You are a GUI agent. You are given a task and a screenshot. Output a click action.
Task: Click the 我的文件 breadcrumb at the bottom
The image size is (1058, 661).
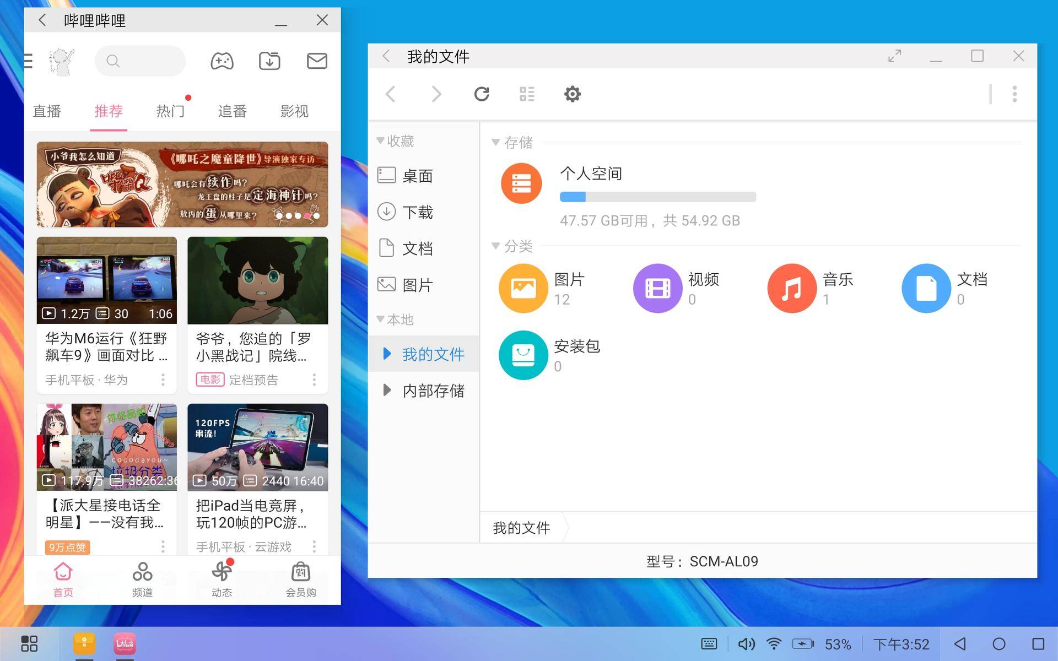520,528
